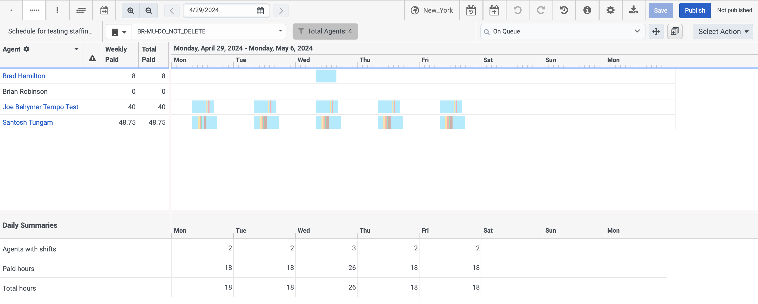Select the dense dot grid view

click(x=81, y=10)
